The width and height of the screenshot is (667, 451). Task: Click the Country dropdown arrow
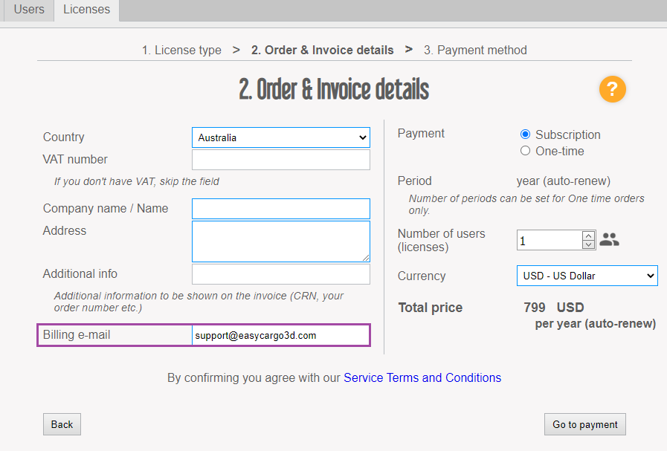pyautogui.click(x=362, y=137)
